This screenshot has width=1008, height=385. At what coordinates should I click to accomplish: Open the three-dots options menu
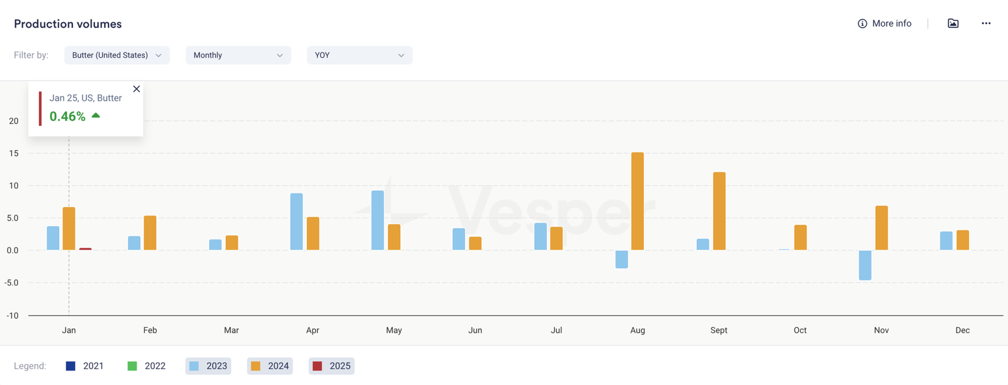tap(986, 23)
